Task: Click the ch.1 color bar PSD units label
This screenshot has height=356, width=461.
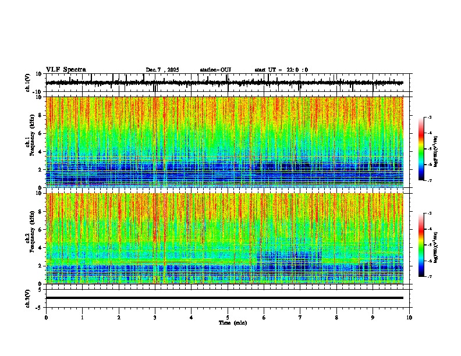Action: tap(436, 152)
